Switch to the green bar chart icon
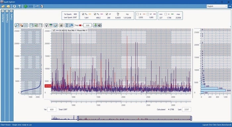Screen dimensions: 232x127 tap(36, 25)
